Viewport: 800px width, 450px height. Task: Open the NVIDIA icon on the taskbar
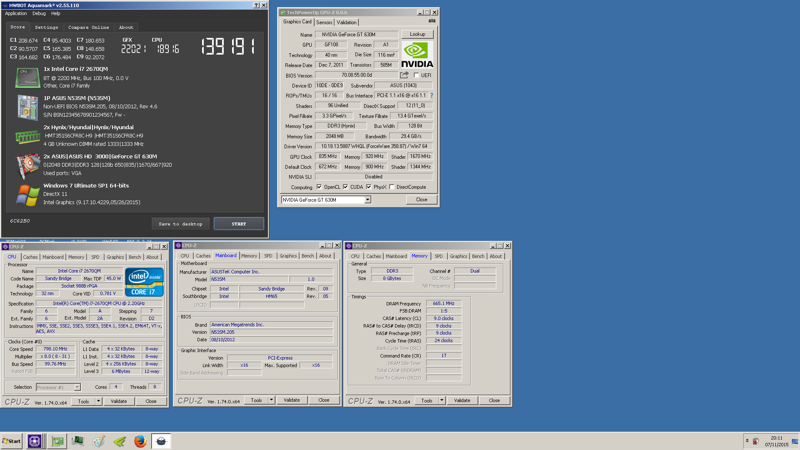click(x=120, y=441)
